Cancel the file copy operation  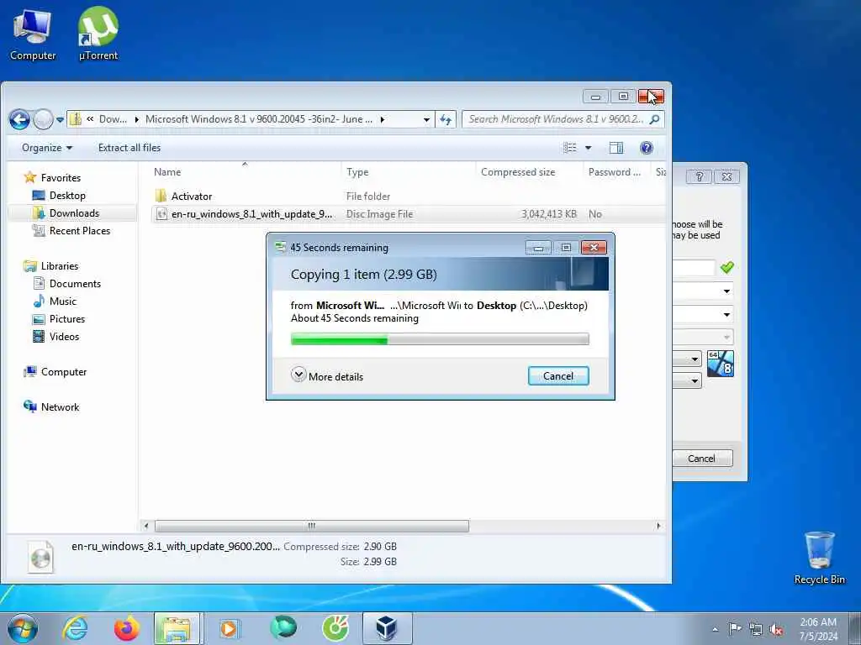pyautogui.click(x=558, y=376)
